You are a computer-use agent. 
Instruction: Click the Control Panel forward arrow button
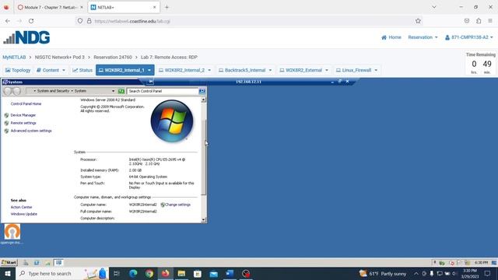point(17,91)
